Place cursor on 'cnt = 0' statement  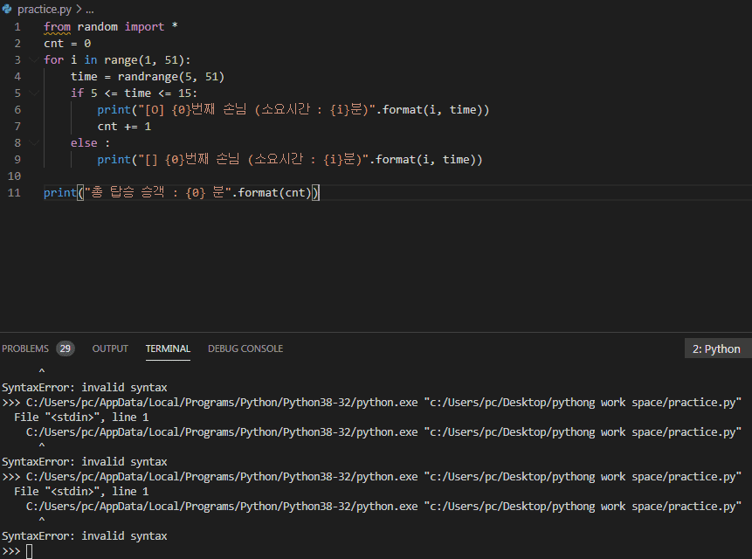[67, 44]
